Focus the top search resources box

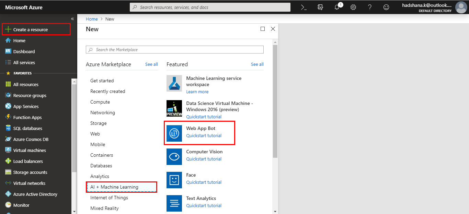[210, 7]
